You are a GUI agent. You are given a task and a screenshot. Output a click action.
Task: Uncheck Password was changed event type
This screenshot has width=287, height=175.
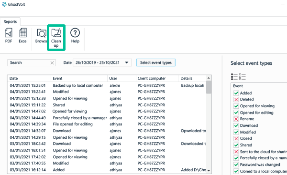coord(236,165)
